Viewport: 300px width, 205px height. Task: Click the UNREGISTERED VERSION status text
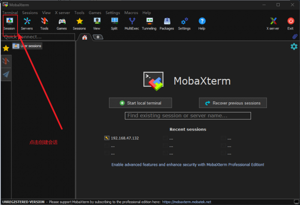tap(23, 202)
